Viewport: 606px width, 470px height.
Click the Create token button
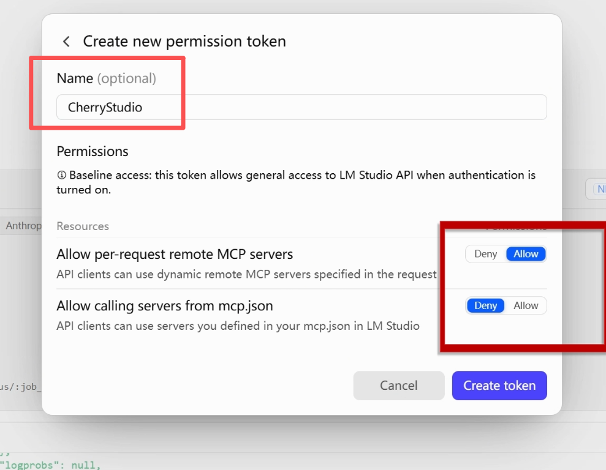[499, 386]
